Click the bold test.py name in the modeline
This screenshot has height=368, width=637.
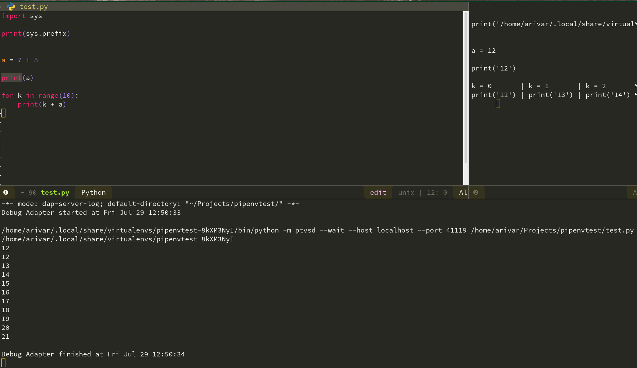tap(55, 192)
